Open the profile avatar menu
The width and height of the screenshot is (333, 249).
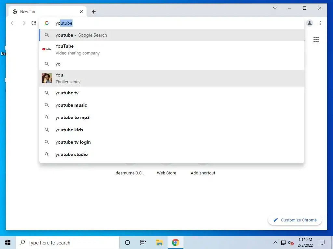coord(310,23)
